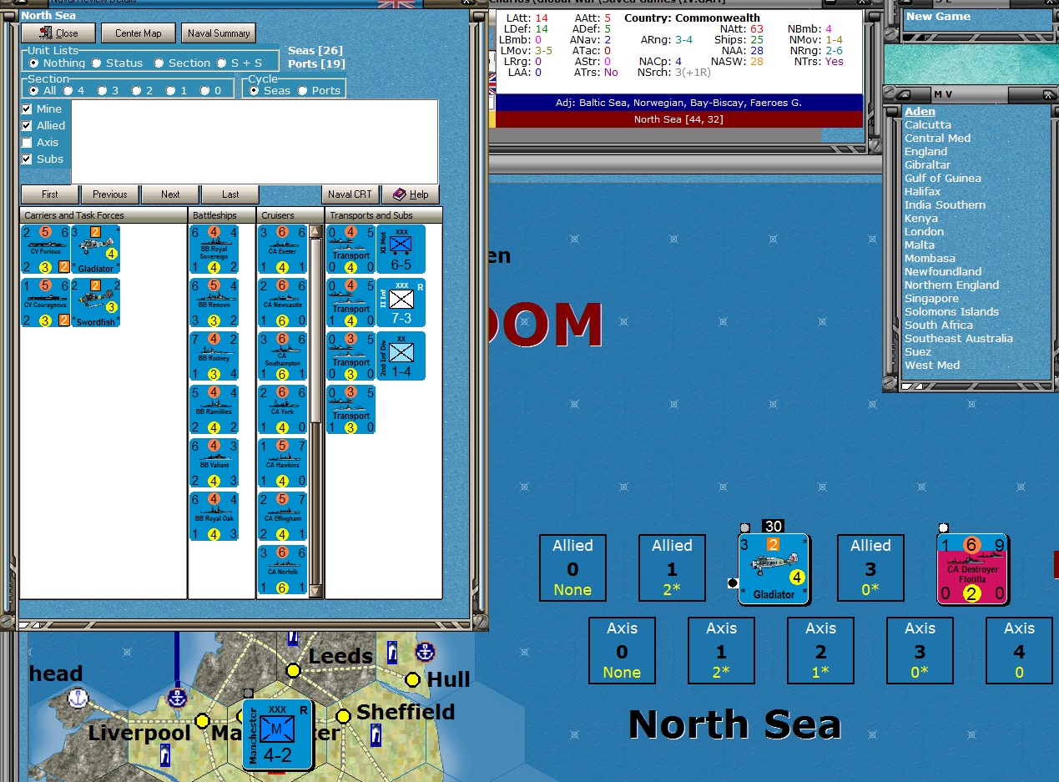Image resolution: width=1059 pixels, height=782 pixels.
Task: Open the Naval CRT table
Action: pos(350,194)
